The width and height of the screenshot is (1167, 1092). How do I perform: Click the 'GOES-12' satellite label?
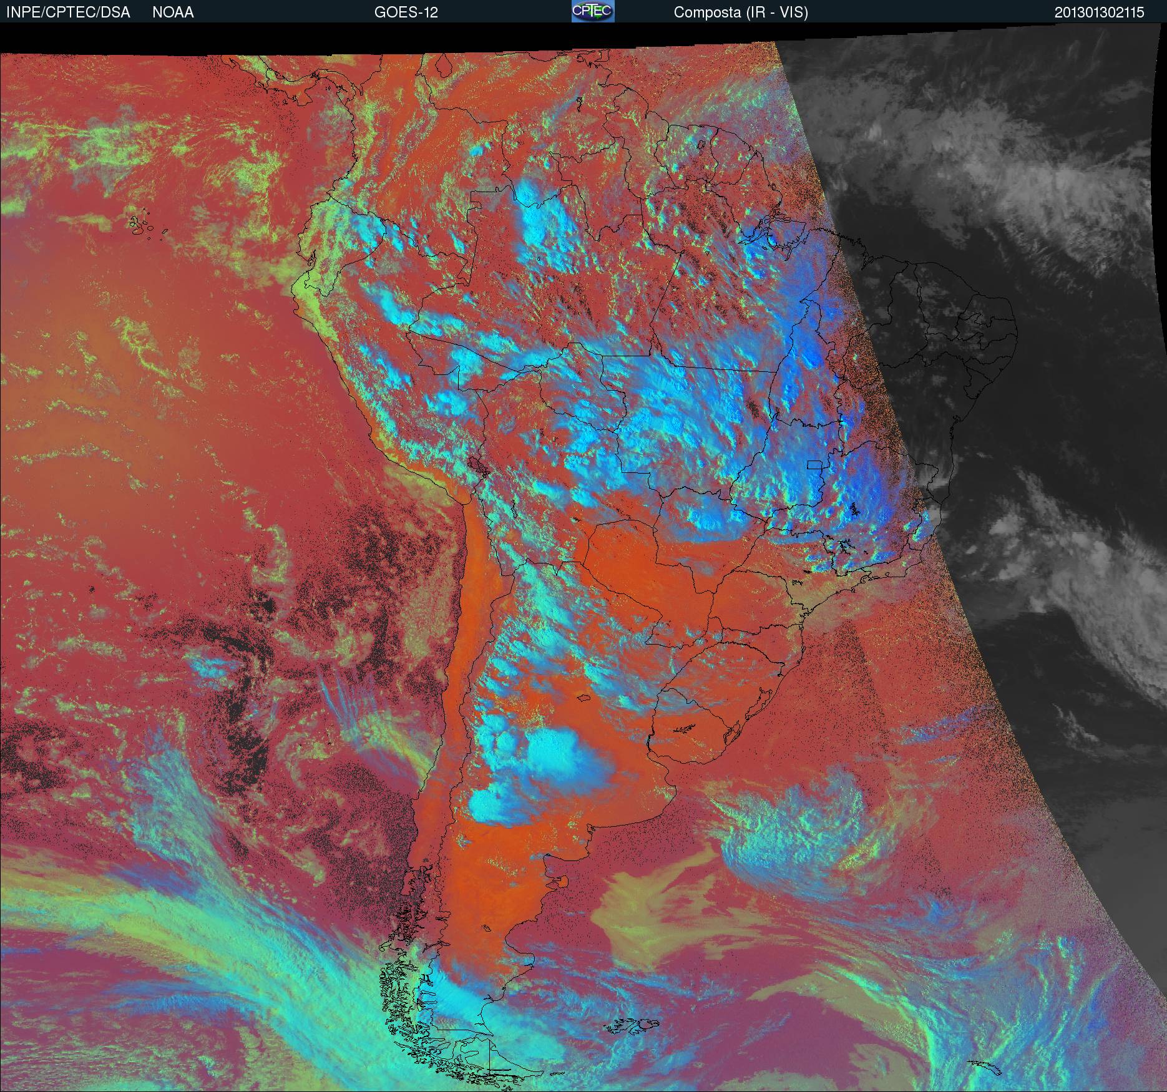(x=406, y=12)
